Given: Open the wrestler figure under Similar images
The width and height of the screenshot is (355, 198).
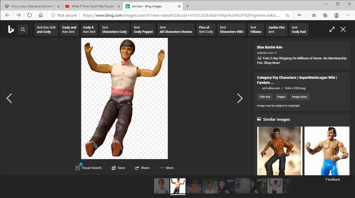Looking at the screenshot, I should pos(327,151).
